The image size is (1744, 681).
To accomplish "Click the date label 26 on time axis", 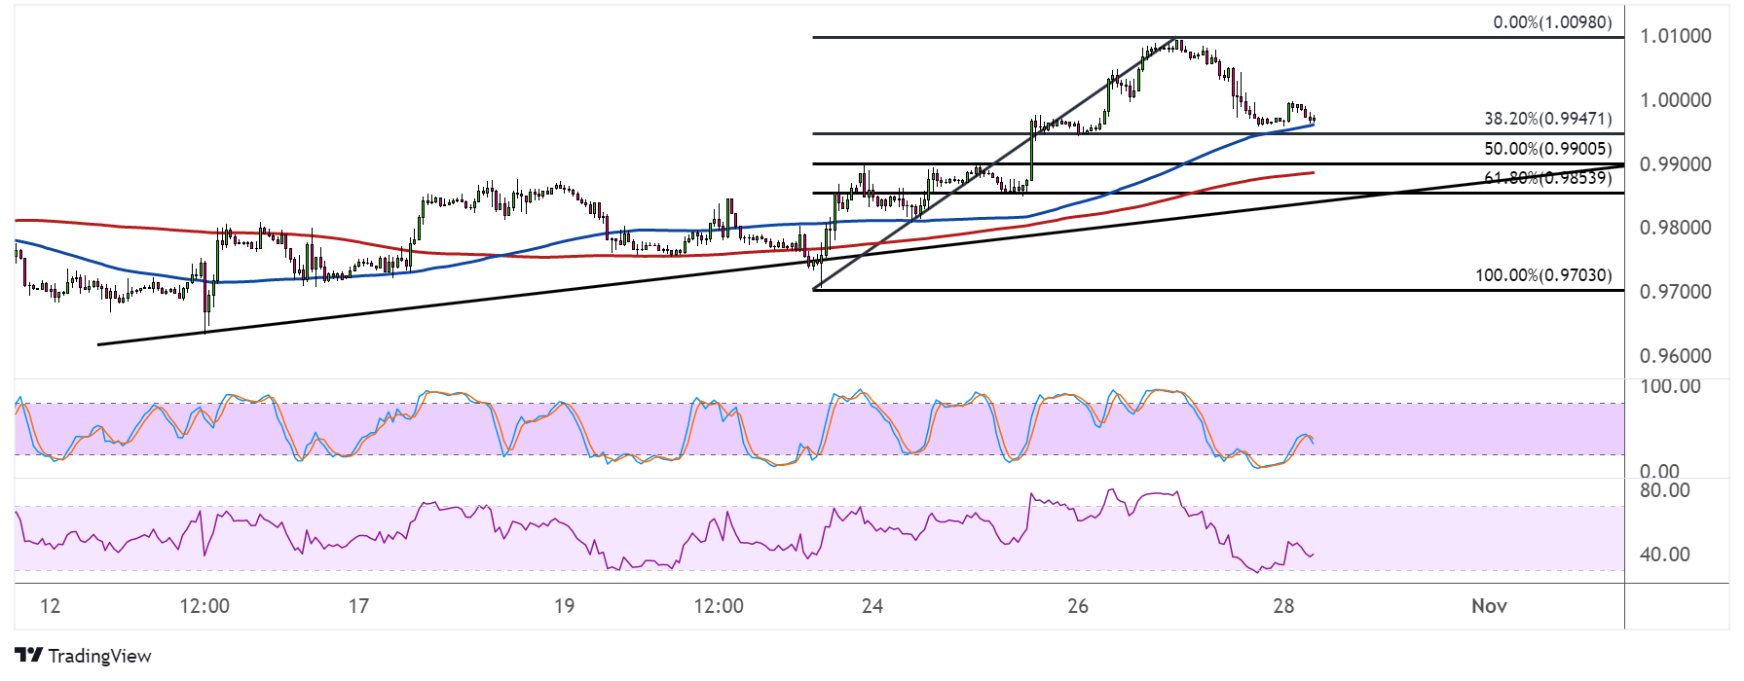I will pos(1078,606).
